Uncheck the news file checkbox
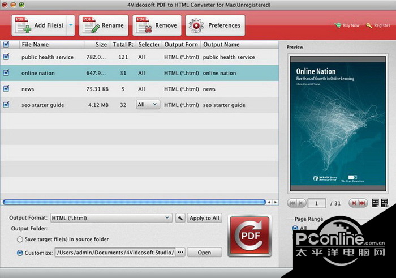This screenshot has height=278, width=396. [x=6, y=88]
